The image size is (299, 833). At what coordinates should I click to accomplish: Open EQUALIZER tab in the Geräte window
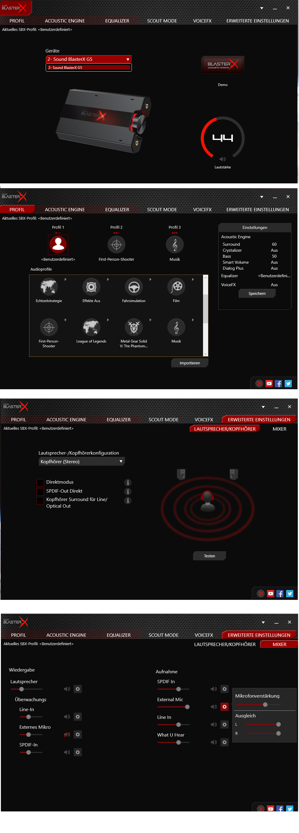[x=117, y=21]
